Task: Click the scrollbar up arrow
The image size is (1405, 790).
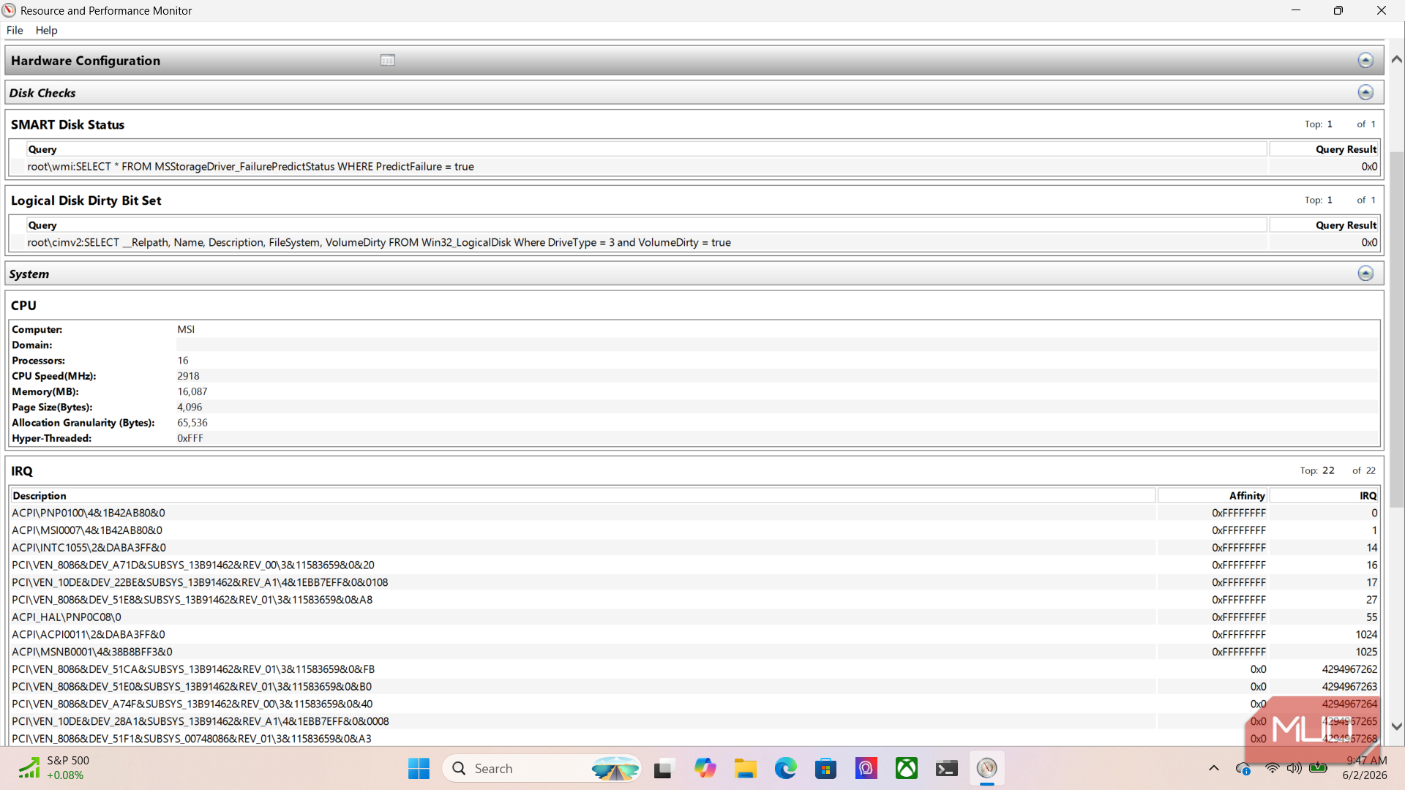Action: (1396, 60)
